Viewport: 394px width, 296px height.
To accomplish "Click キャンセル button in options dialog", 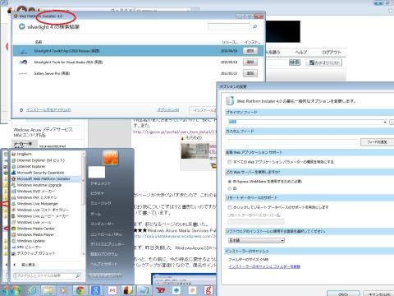I will 378,294.
